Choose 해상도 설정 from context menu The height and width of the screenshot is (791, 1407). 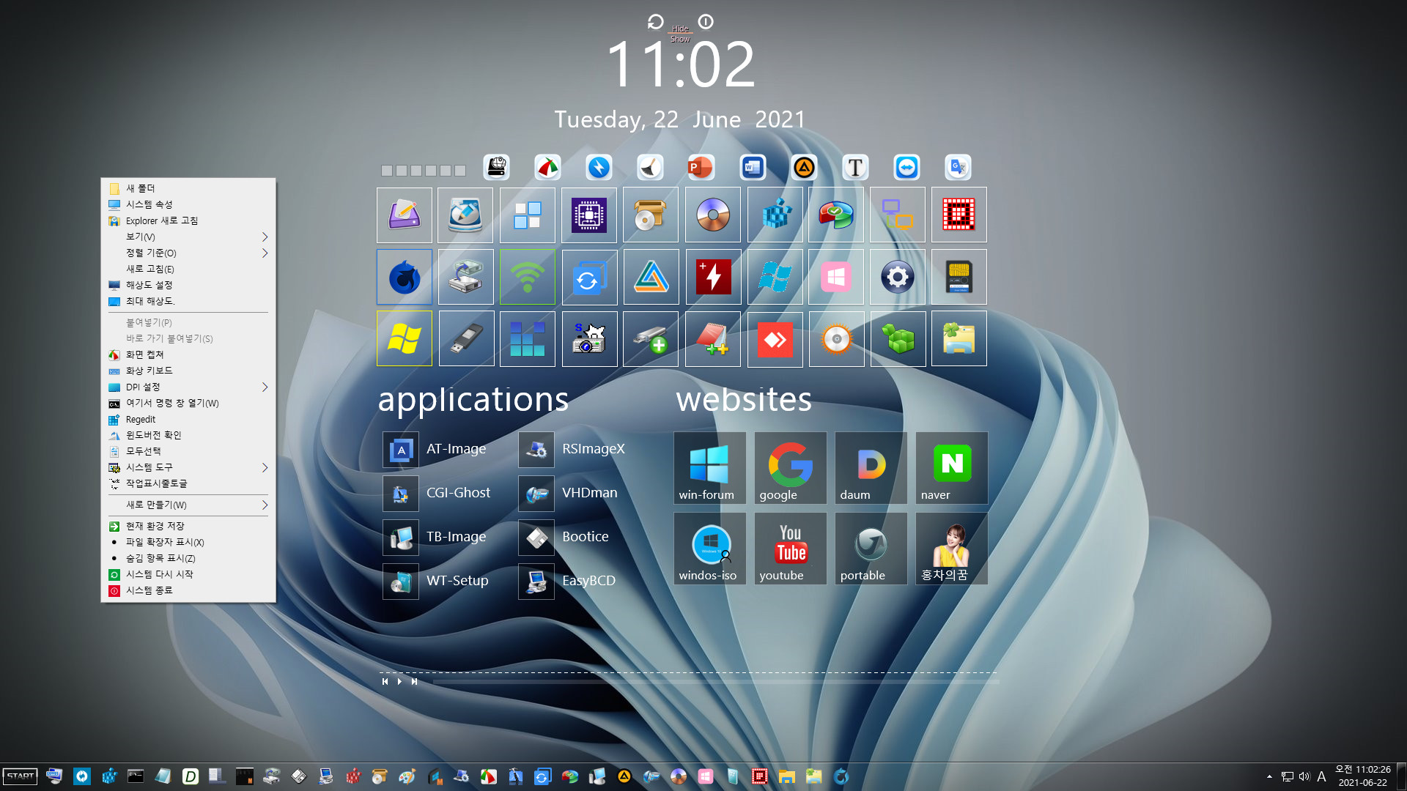[188, 285]
